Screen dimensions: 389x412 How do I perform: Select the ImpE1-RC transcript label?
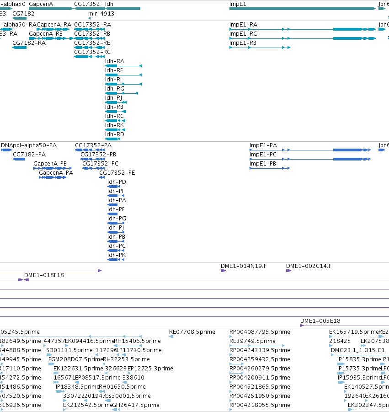coord(243,34)
